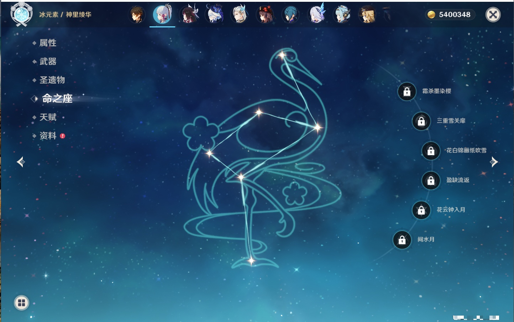Select the white-haired character wearing a blue hat

click(214, 15)
